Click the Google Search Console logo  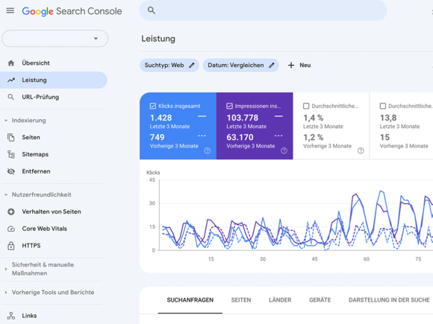pos(72,11)
